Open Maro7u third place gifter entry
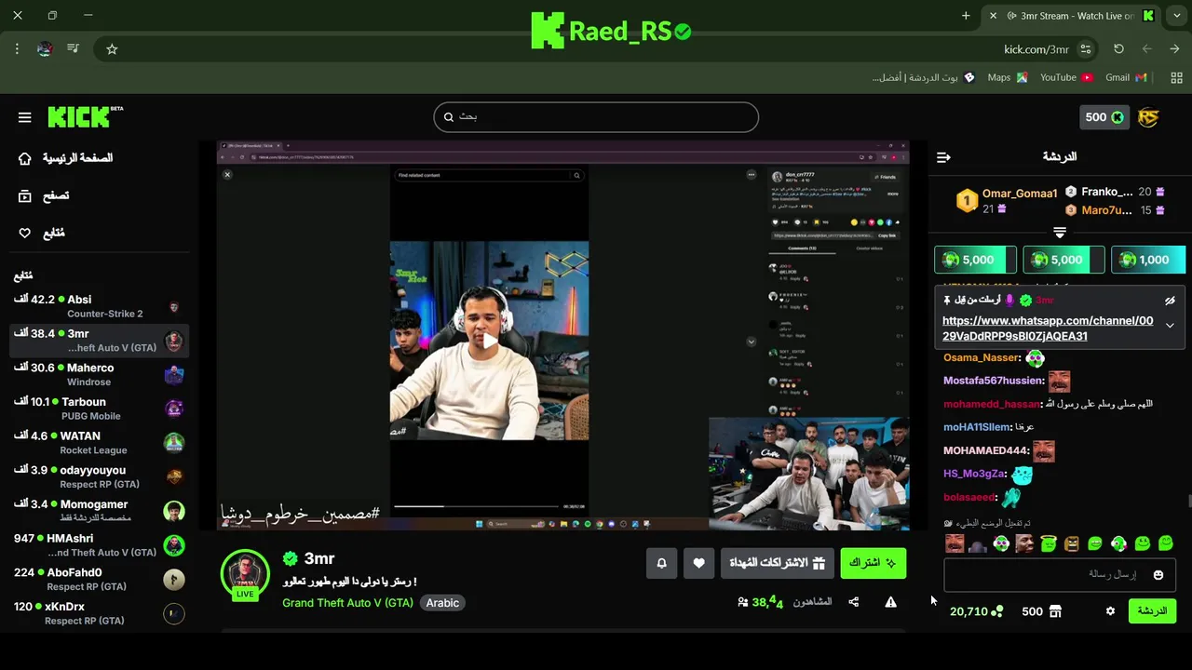This screenshot has width=1192, height=670. (x=1116, y=210)
